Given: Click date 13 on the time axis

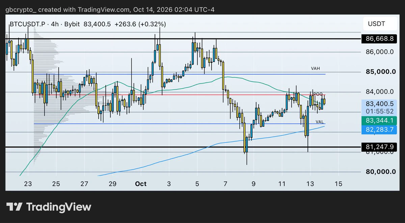Looking at the screenshot, I should [x=310, y=184].
